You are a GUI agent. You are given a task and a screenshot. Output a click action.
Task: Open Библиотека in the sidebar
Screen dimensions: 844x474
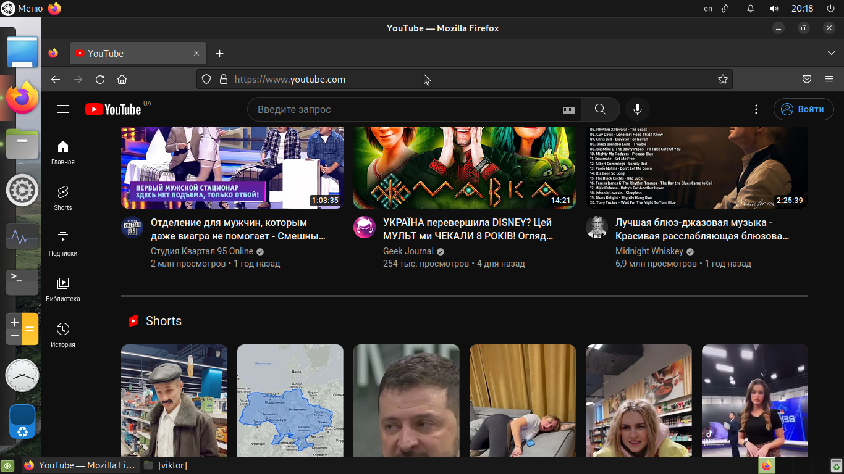pyautogui.click(x=62, y=289)
